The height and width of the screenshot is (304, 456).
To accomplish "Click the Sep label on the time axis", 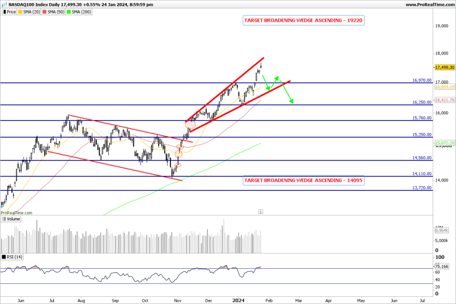I will (115, 300).
